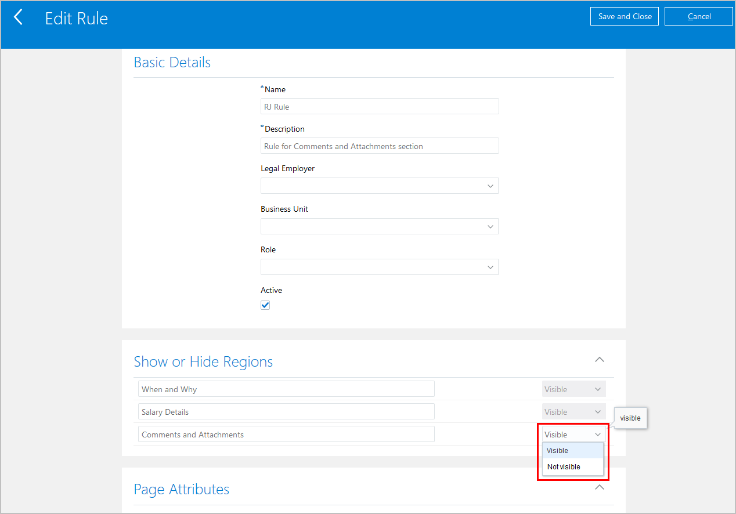Collapse the Page Attributes section
Viewport: 736px width, 514px height.
coord(600,487)
